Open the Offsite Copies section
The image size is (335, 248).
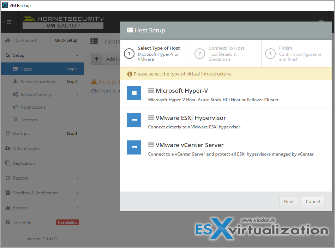(x=27, y=148)
